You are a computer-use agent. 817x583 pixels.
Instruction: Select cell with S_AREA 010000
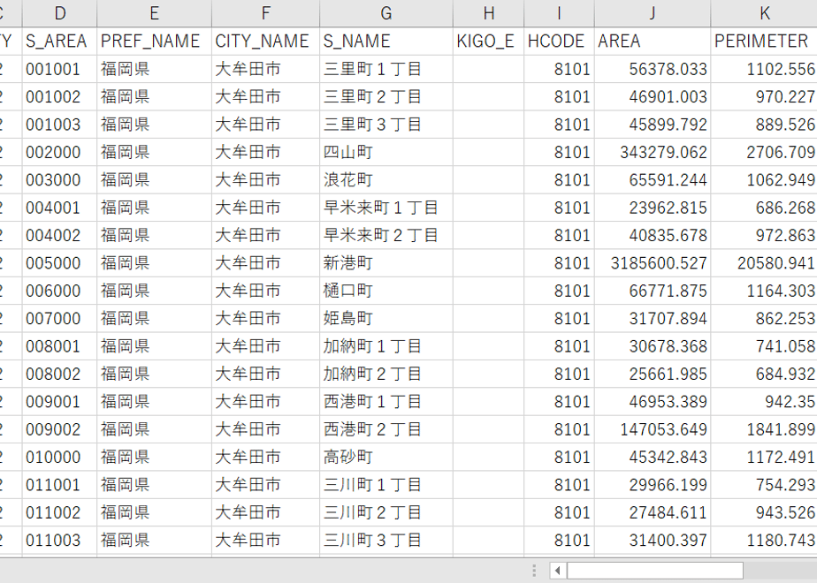[59, 457]
